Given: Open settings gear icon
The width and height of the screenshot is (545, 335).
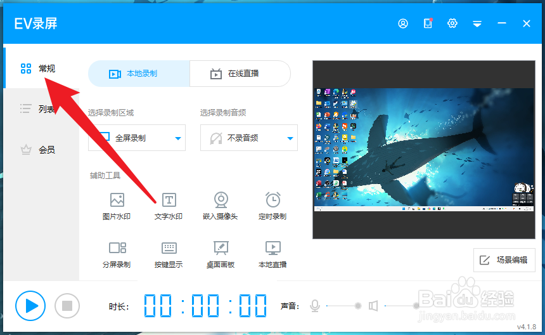Looking at the screenshot, I should click(452, 23).
